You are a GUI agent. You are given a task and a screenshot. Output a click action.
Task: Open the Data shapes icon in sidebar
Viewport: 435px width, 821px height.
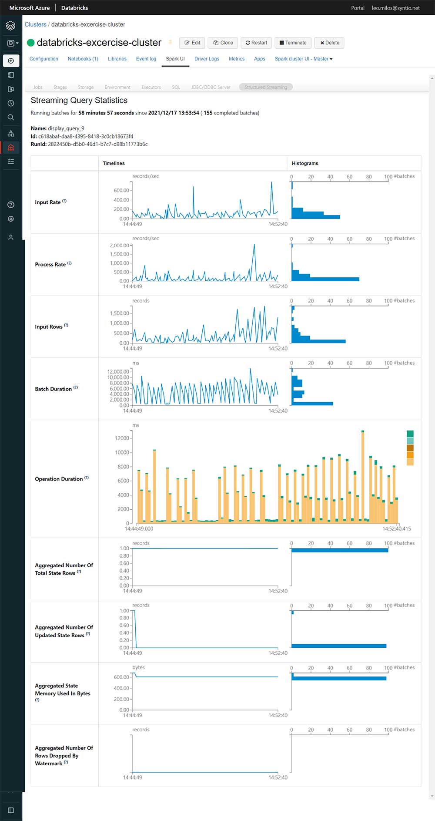tap(11, 133)
